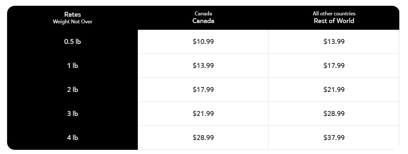Click the 3 lb weight row label
The image size is (408, 154).
(x=73, y=114)
